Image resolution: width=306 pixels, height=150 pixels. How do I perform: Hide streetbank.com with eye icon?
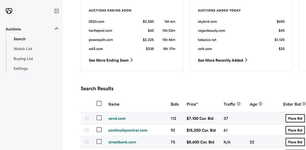point(87,142)
